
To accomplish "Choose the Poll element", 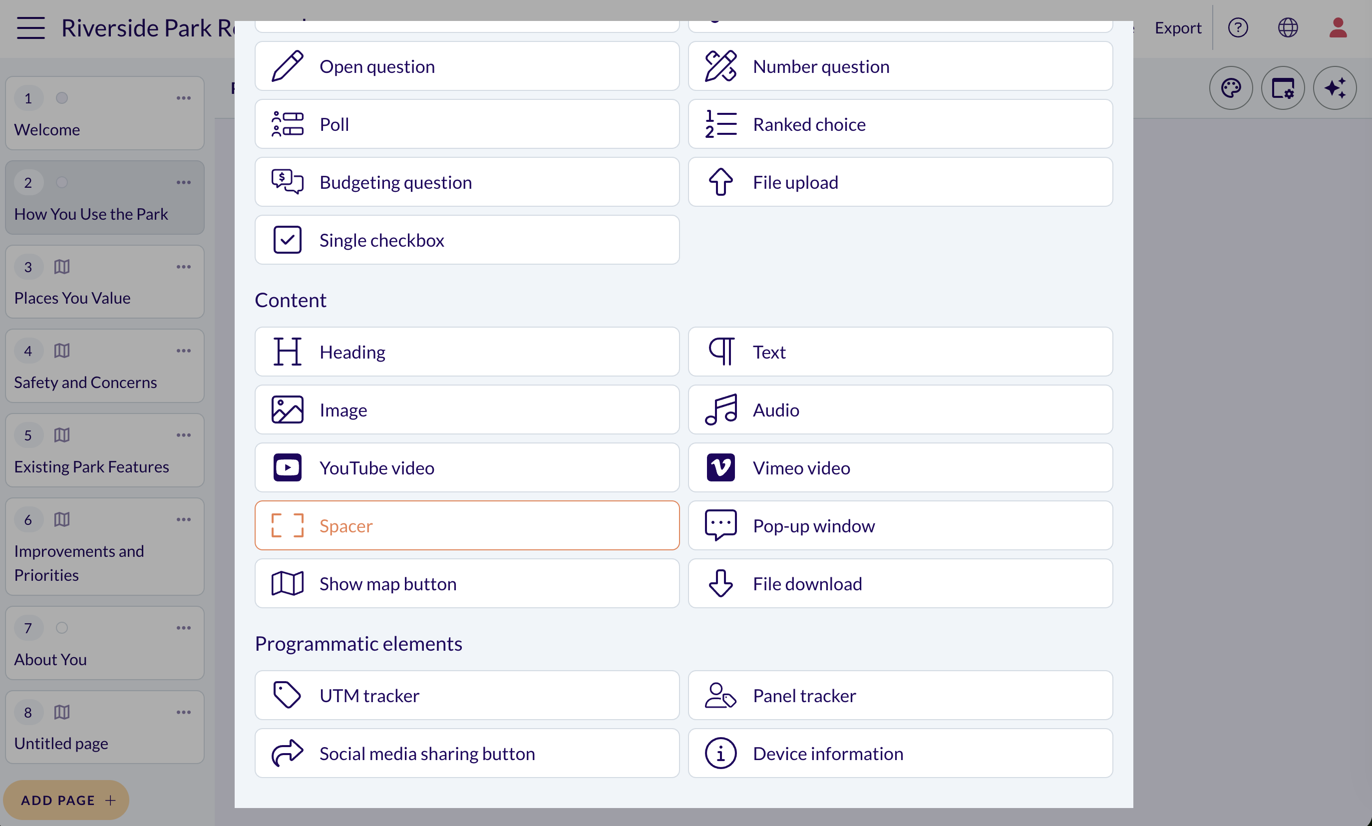I will pos(467,124).
